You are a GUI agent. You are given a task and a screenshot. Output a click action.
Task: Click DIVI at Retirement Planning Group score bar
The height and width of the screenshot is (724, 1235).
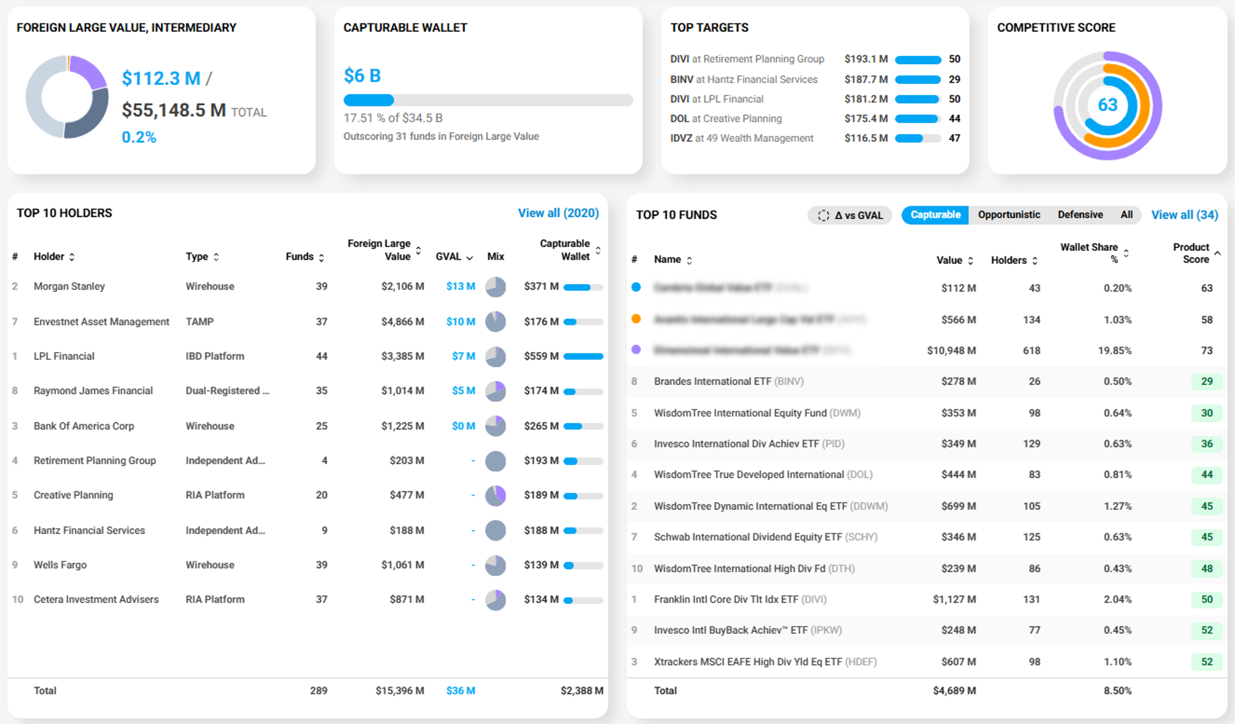[918, 60]
